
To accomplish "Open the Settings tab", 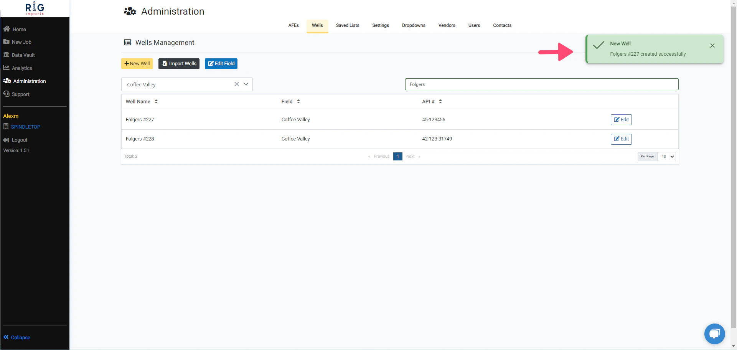I will click(x=381, y=25).
